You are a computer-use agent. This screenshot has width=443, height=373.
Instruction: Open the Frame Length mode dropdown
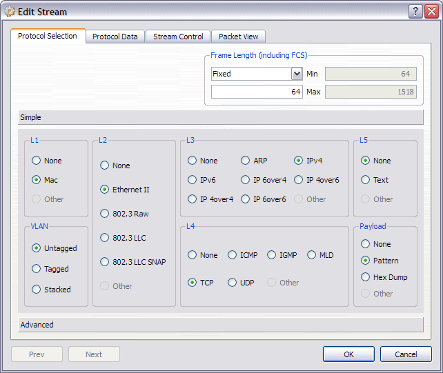point(297,74)
